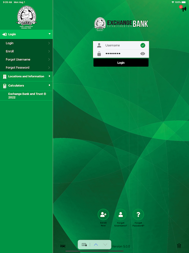
Task: Click into the password input field
Action: pos(121,54)
